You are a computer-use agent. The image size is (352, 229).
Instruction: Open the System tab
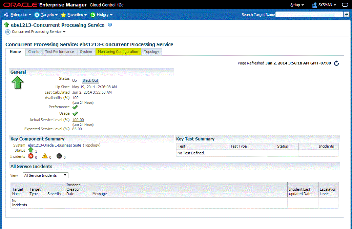pos(86,52)
